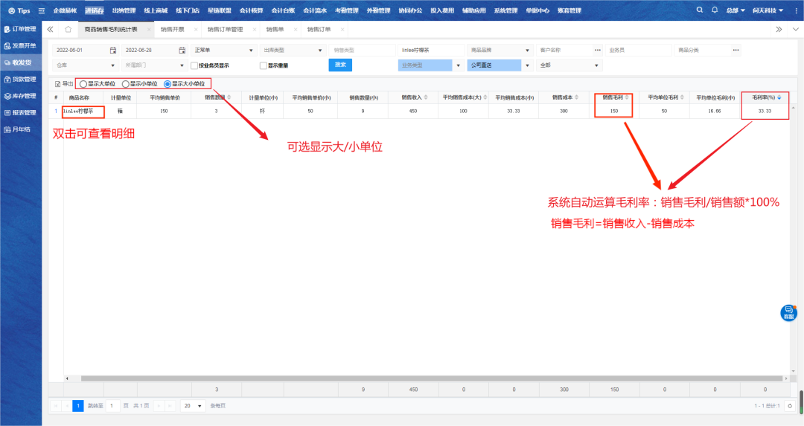Open the notification bell
804x426 pixels.
coord(715,10)
